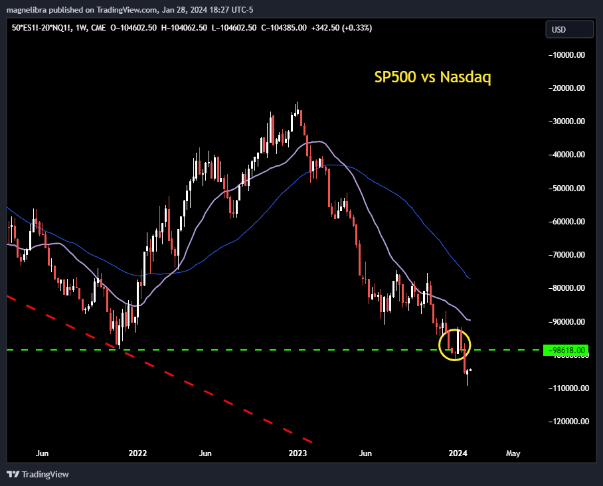Click the -40000.00 price axis label
603x486 pixels.
tap(566, 155)
